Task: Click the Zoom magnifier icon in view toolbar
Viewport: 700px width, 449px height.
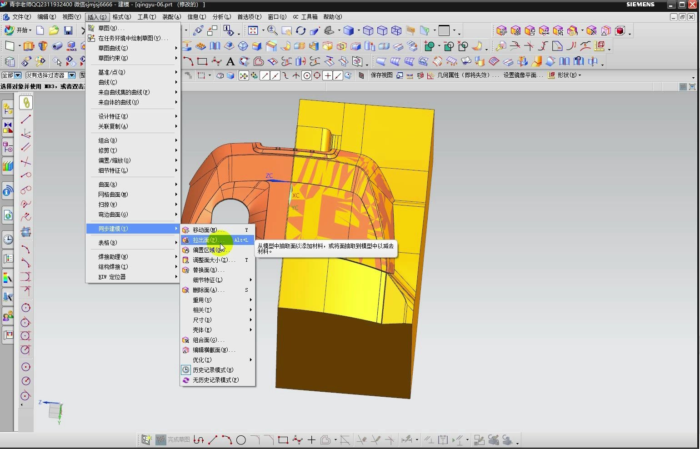Action: [x=272, y=30]
